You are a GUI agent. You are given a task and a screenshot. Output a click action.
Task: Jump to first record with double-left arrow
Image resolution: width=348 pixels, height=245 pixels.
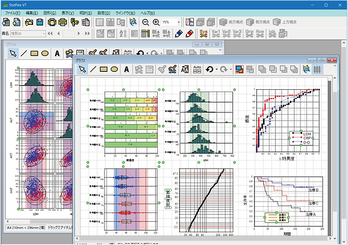(x=50, y=34)
